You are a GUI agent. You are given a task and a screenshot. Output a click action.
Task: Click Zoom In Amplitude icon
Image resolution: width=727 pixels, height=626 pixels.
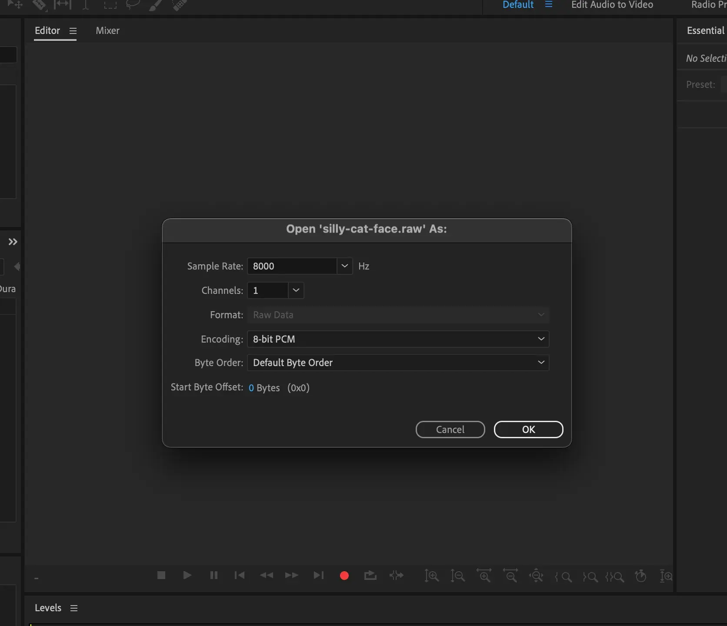tap(432, 576)
